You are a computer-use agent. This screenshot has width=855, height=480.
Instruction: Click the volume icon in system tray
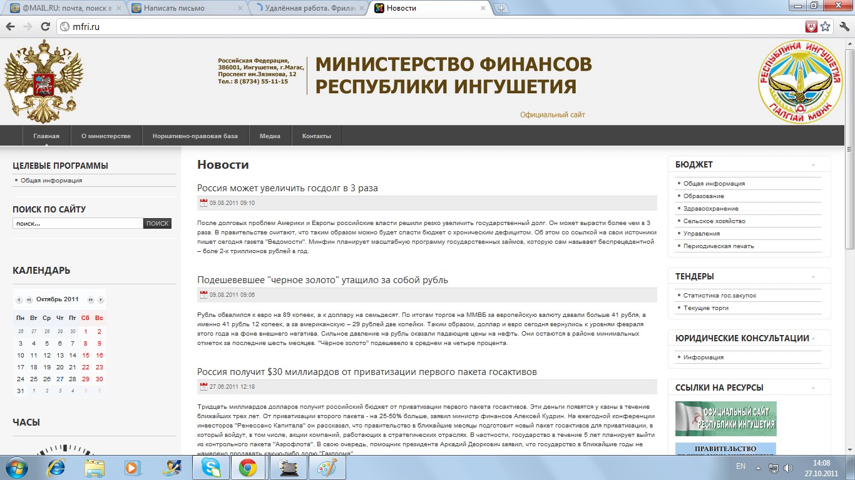[787, 467]
